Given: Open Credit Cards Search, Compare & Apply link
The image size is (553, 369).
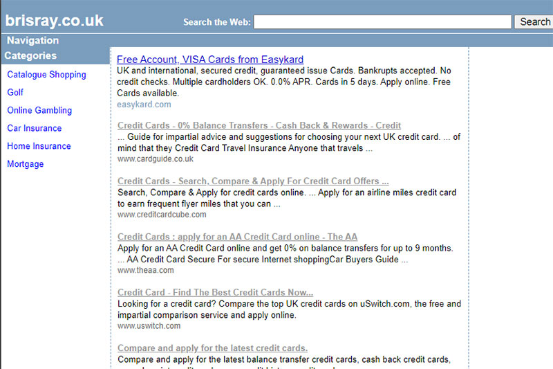Looking at the screenshot, I should point(253,181).
